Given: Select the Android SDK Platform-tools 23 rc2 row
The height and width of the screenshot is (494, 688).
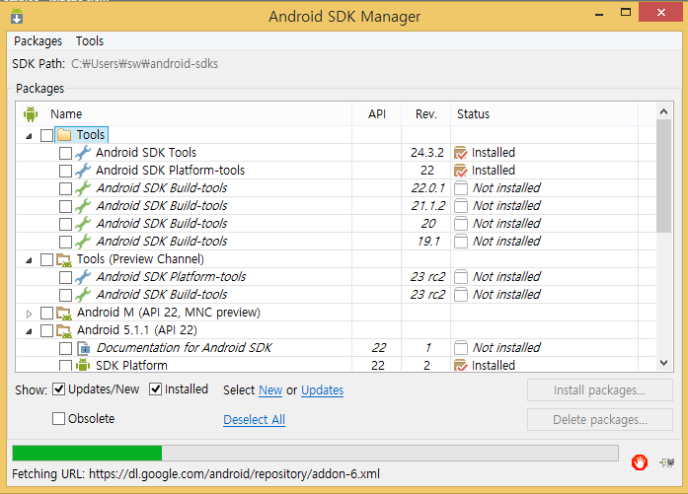Looking at the screenshot, I should [x=336, y=277].
